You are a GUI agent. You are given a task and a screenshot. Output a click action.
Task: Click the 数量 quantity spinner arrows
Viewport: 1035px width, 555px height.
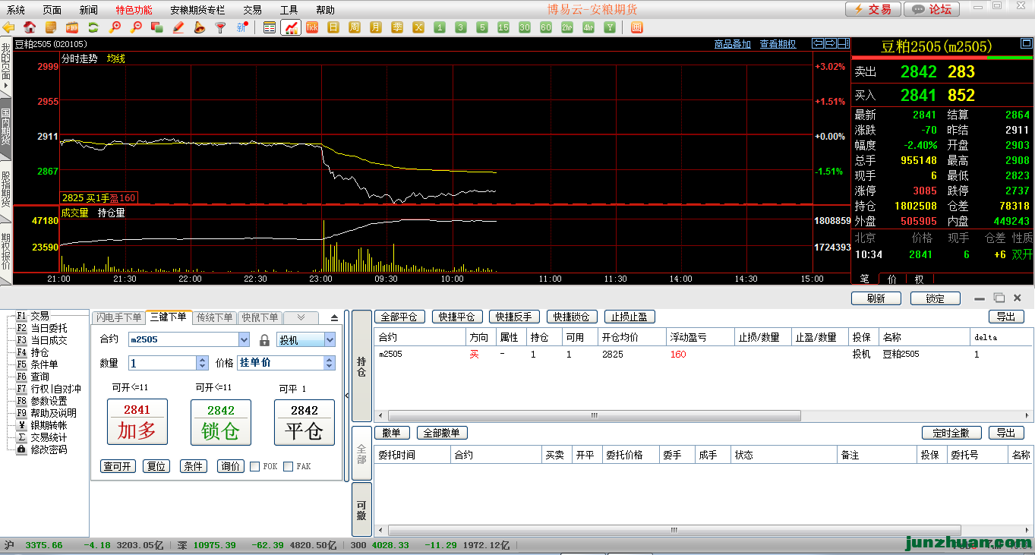[x=202, y=363]
